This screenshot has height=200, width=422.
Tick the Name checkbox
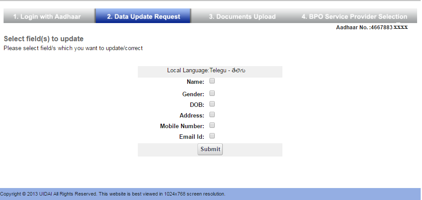[x=212, y=81]
